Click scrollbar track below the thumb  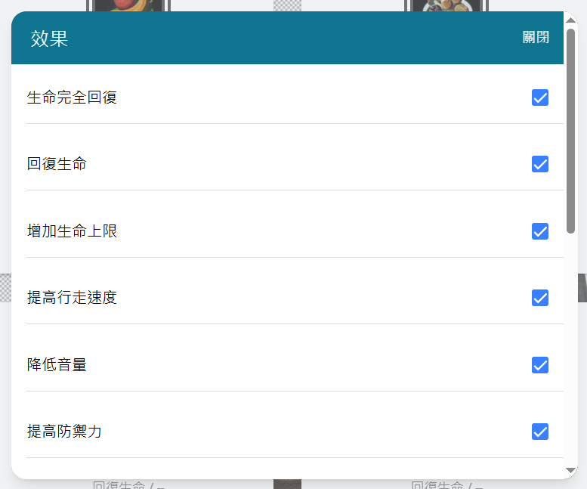[570, 348]
